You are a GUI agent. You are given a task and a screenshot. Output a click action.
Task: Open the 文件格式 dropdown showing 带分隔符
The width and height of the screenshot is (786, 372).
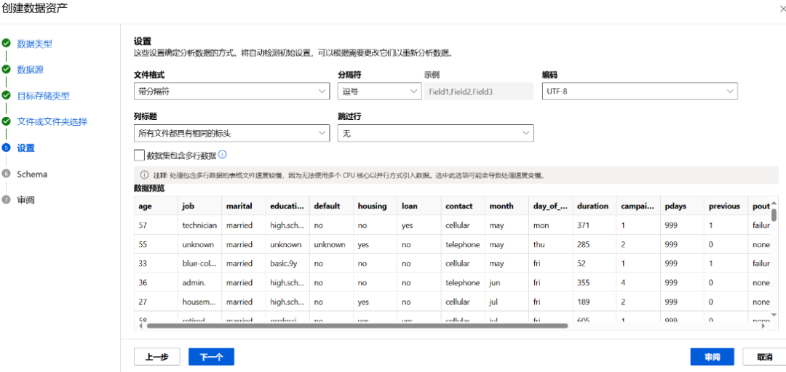coord(231,91)
